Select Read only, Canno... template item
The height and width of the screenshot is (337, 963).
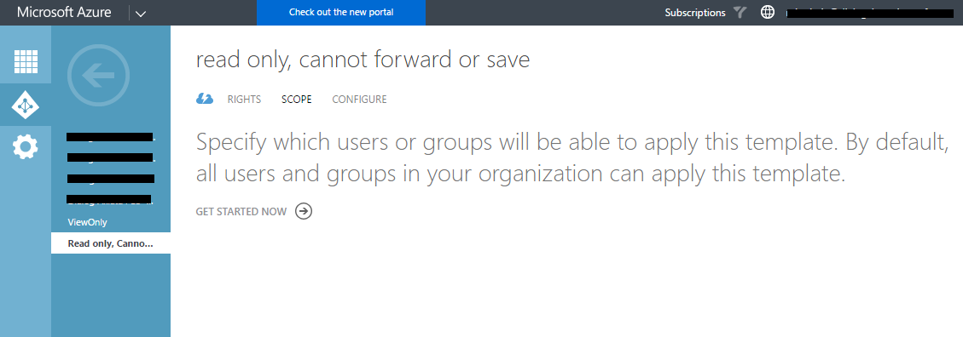111,243
